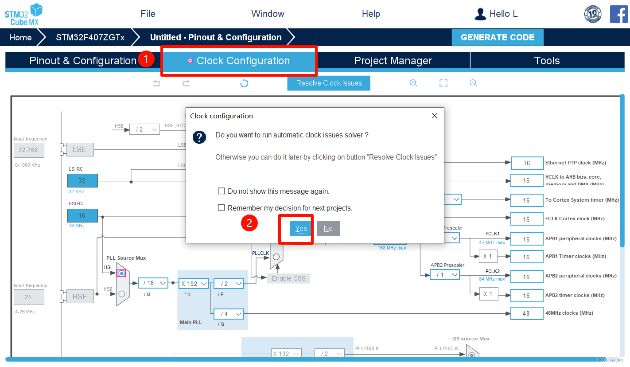Click the question mark icon in dialog
This screenshot has height=367, width=630.
(x=199, y=137)
